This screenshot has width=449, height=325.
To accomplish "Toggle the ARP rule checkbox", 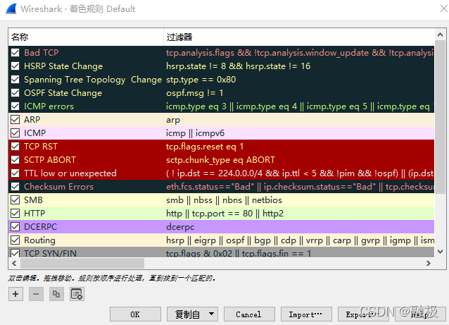I will click(x=15, y=120).
